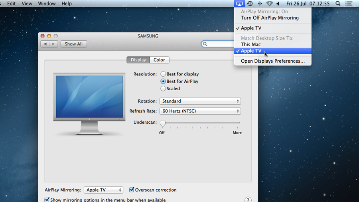Open the Edit menu
The width and height of the screenshot is (359, 202).
(x=11, y=4)
